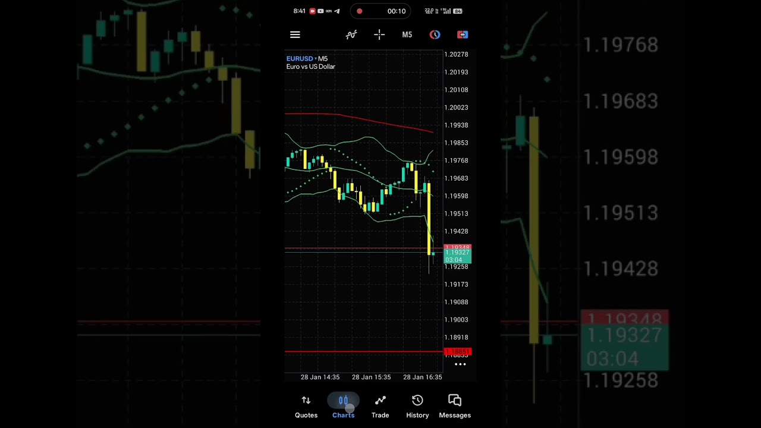Tap the battery level 84 indicator
The height and width of the screenshot is (428, 761).
tap(458, 11)
